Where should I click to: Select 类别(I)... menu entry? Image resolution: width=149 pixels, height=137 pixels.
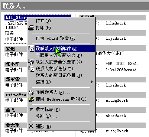(x=61, y=116)
